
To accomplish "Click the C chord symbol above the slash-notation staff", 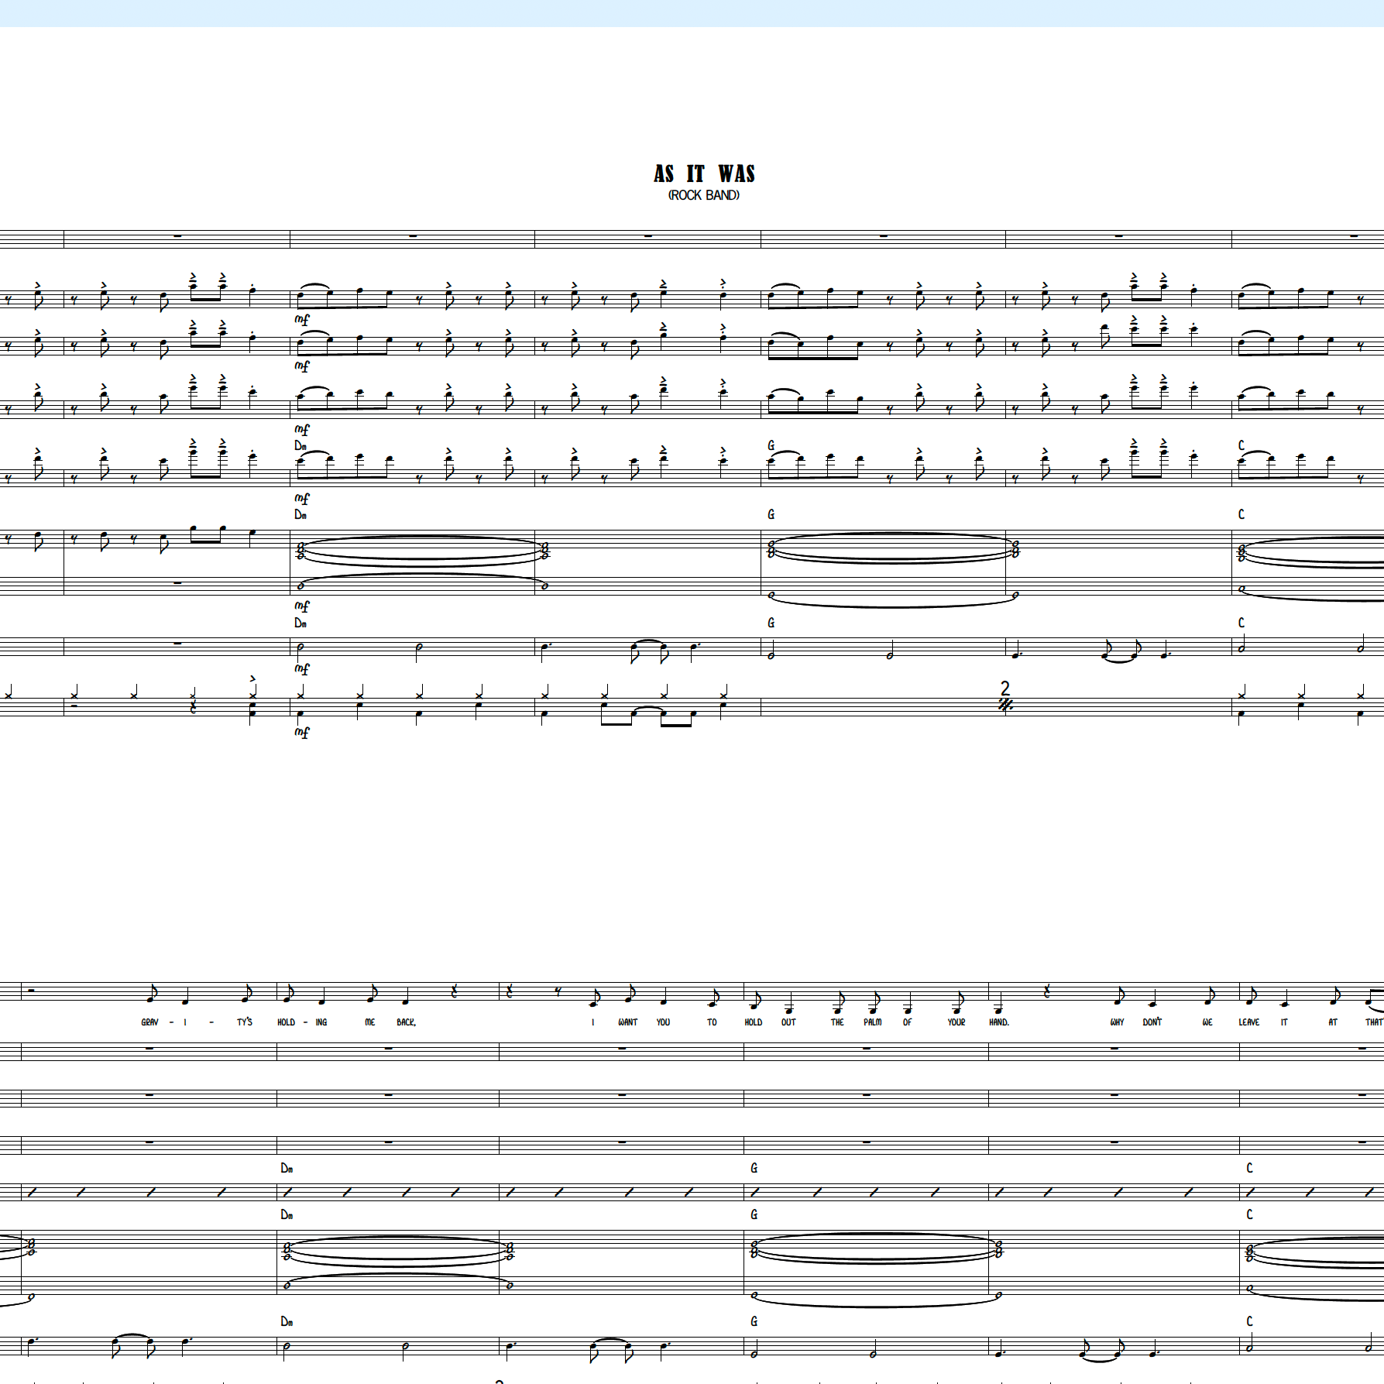I will [x=1249, y=1168].
